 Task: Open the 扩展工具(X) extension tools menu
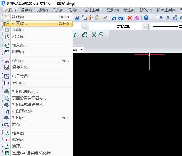(x=166, y=10)
